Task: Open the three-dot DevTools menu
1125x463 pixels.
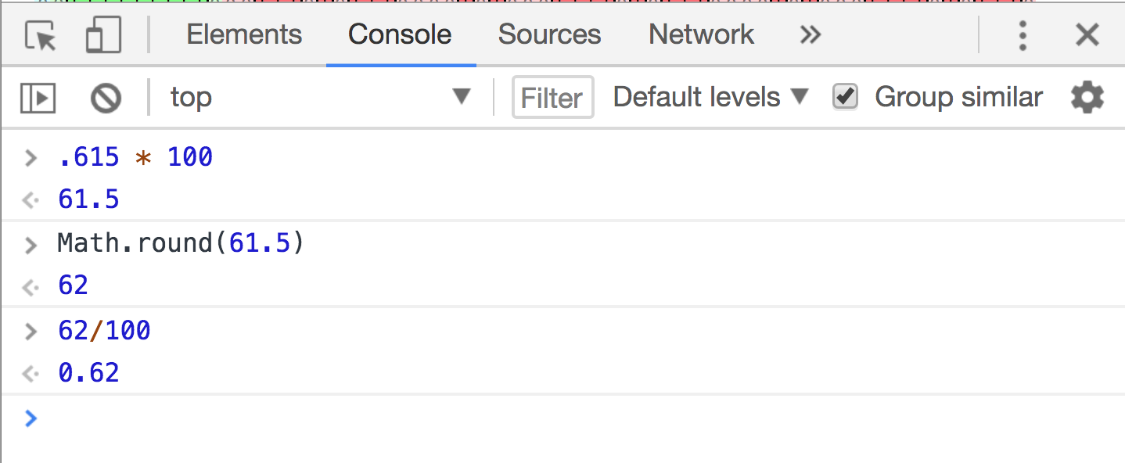Action: click(x=1022, y=35)
